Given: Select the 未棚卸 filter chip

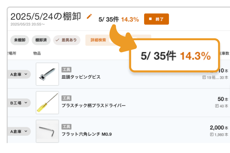Looking at the screenshot, I should [x=19, y=40].
